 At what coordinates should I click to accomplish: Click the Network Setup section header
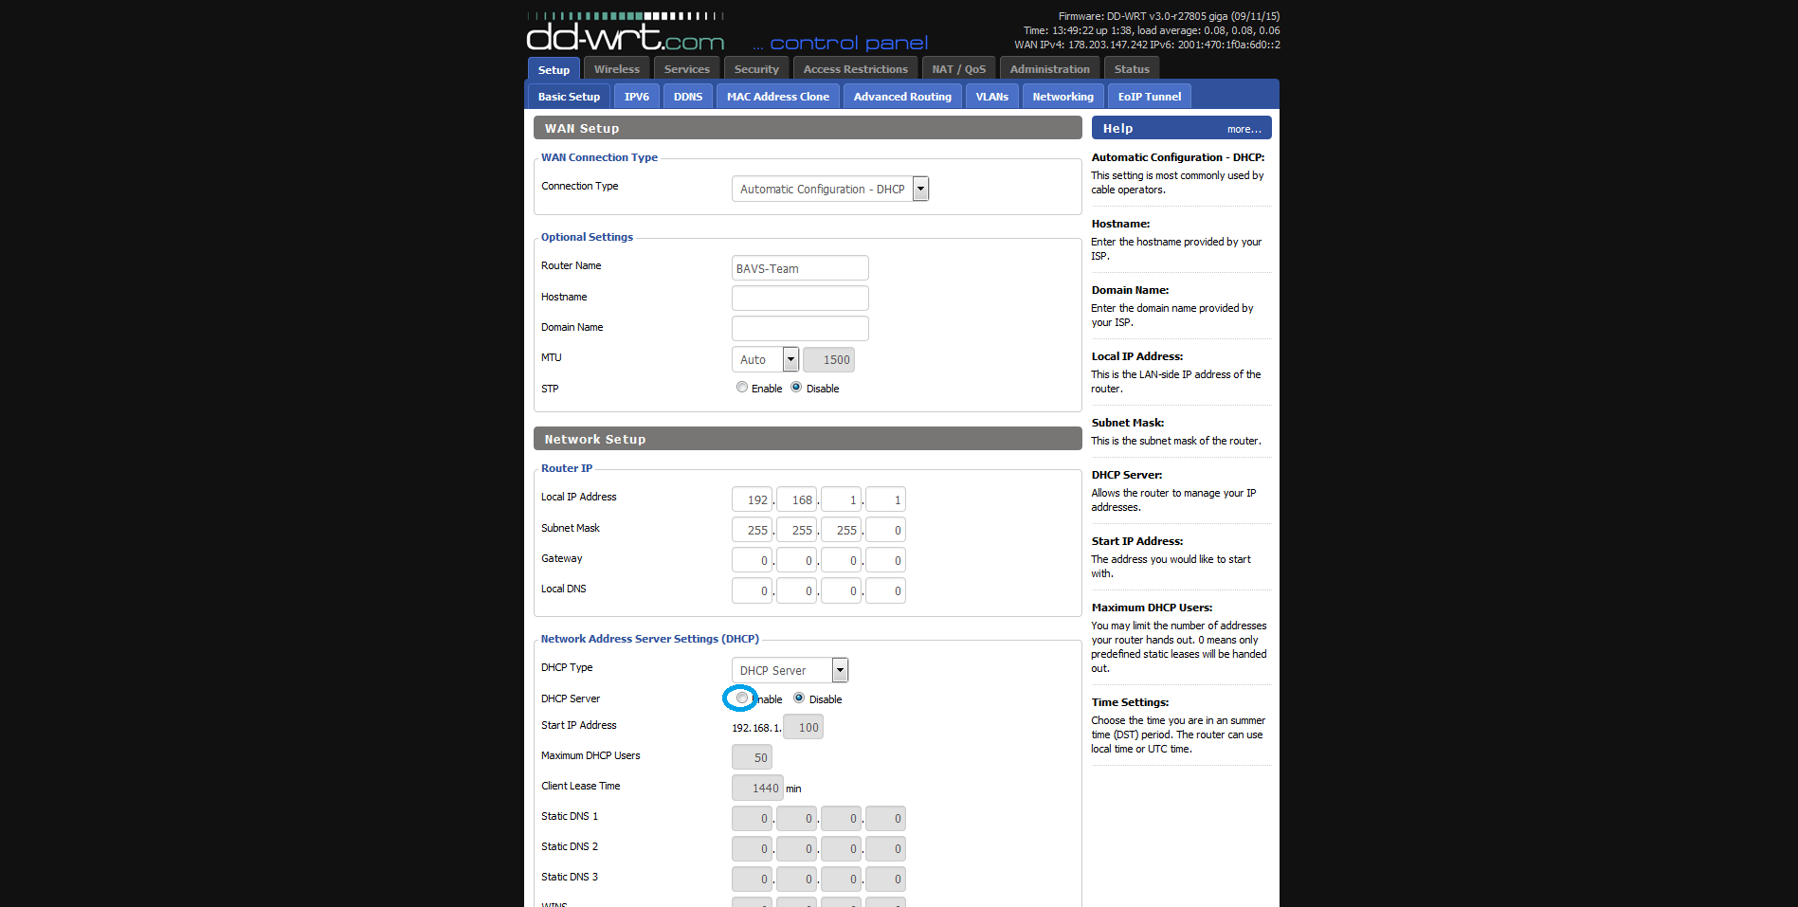[808, 439]
